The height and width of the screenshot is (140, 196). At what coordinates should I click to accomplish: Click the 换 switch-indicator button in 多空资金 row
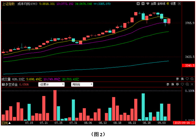[173, 84]
